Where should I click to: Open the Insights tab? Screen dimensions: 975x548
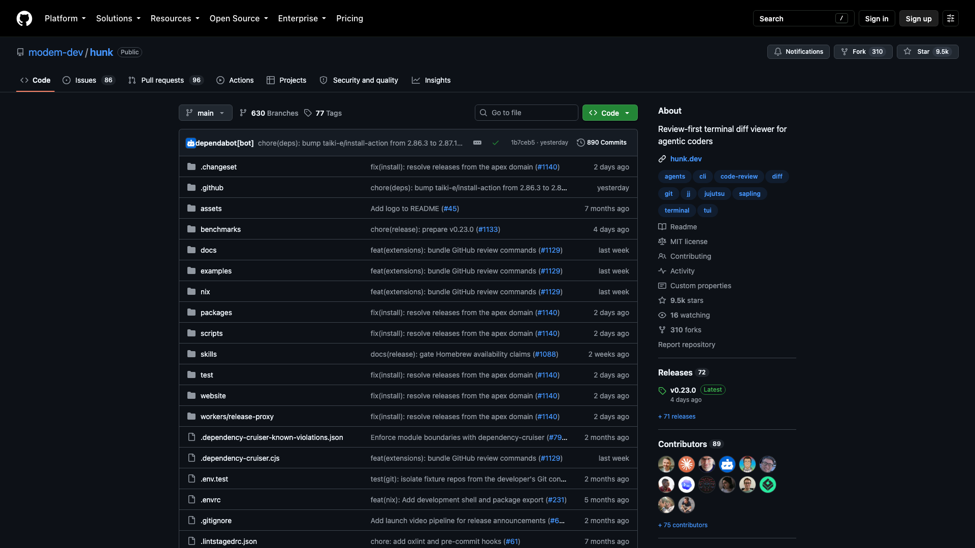click(x=431, y=80)
